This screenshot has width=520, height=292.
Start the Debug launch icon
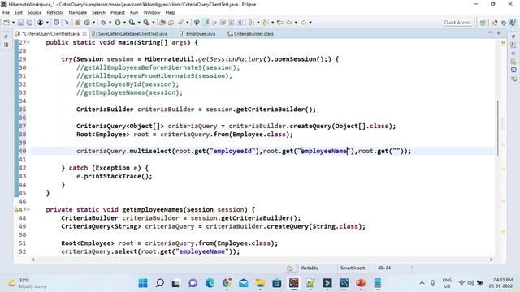pyautogui.click(x=103, y=23)
